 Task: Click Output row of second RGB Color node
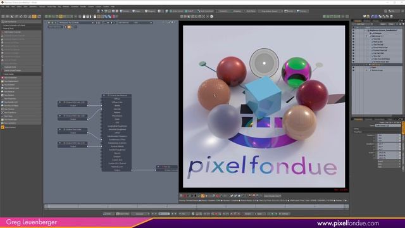[x=73, y=119]
